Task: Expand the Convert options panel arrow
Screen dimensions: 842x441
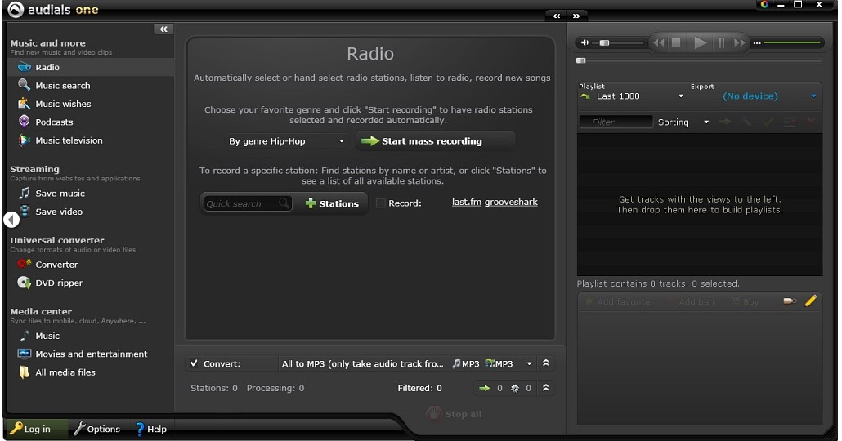Action: point(545,363)
